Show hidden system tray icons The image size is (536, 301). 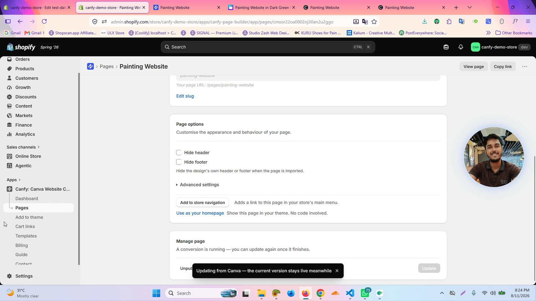coord(442,293)
